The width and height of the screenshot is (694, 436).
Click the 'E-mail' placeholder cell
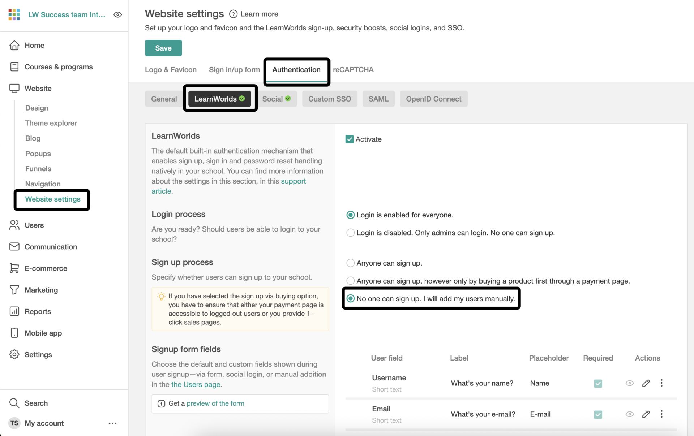540,414
